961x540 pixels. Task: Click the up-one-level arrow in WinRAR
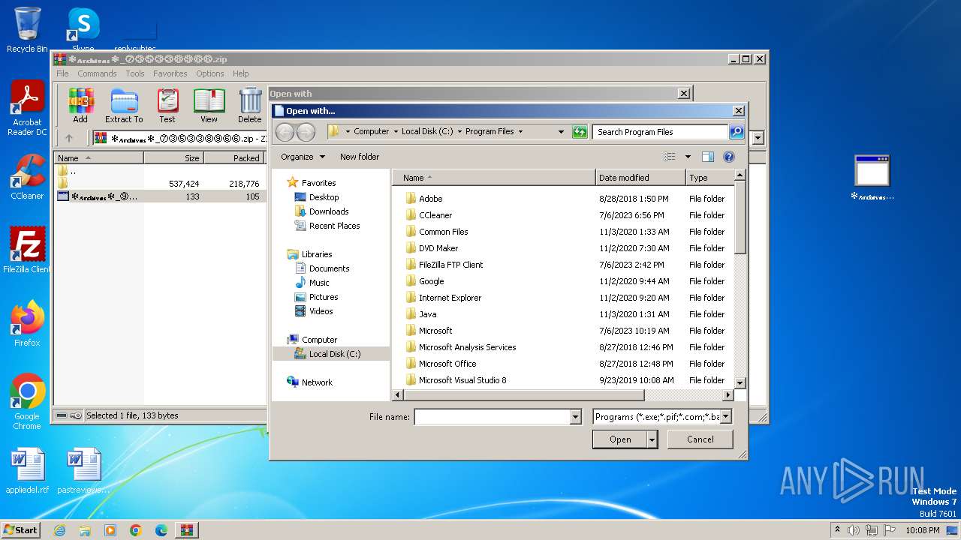point(69,138)
